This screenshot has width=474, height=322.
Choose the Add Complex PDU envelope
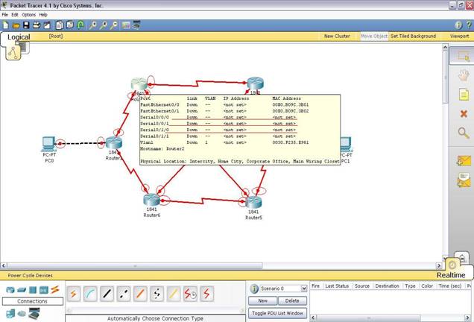(x=464, y=180)
